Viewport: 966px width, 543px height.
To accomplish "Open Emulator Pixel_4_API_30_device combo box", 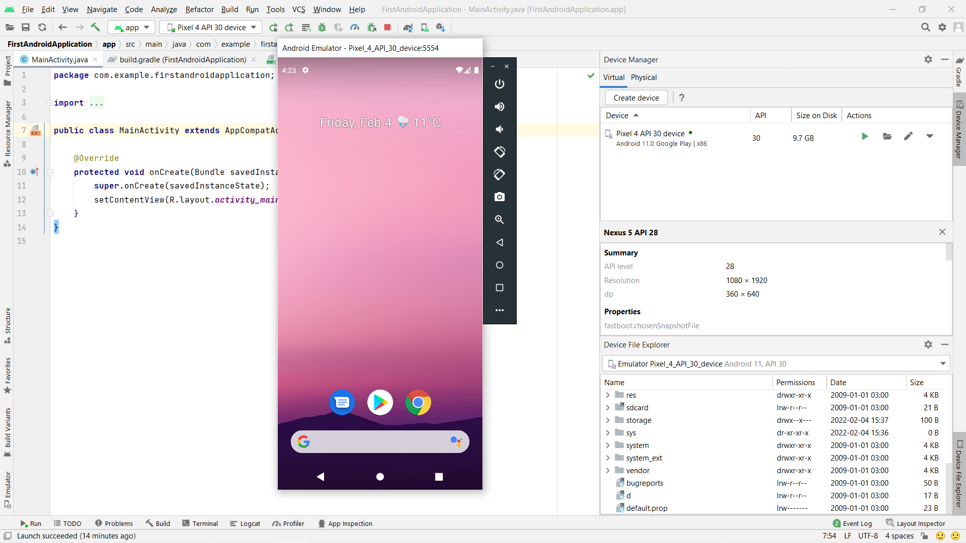I will tap(776, 364).
